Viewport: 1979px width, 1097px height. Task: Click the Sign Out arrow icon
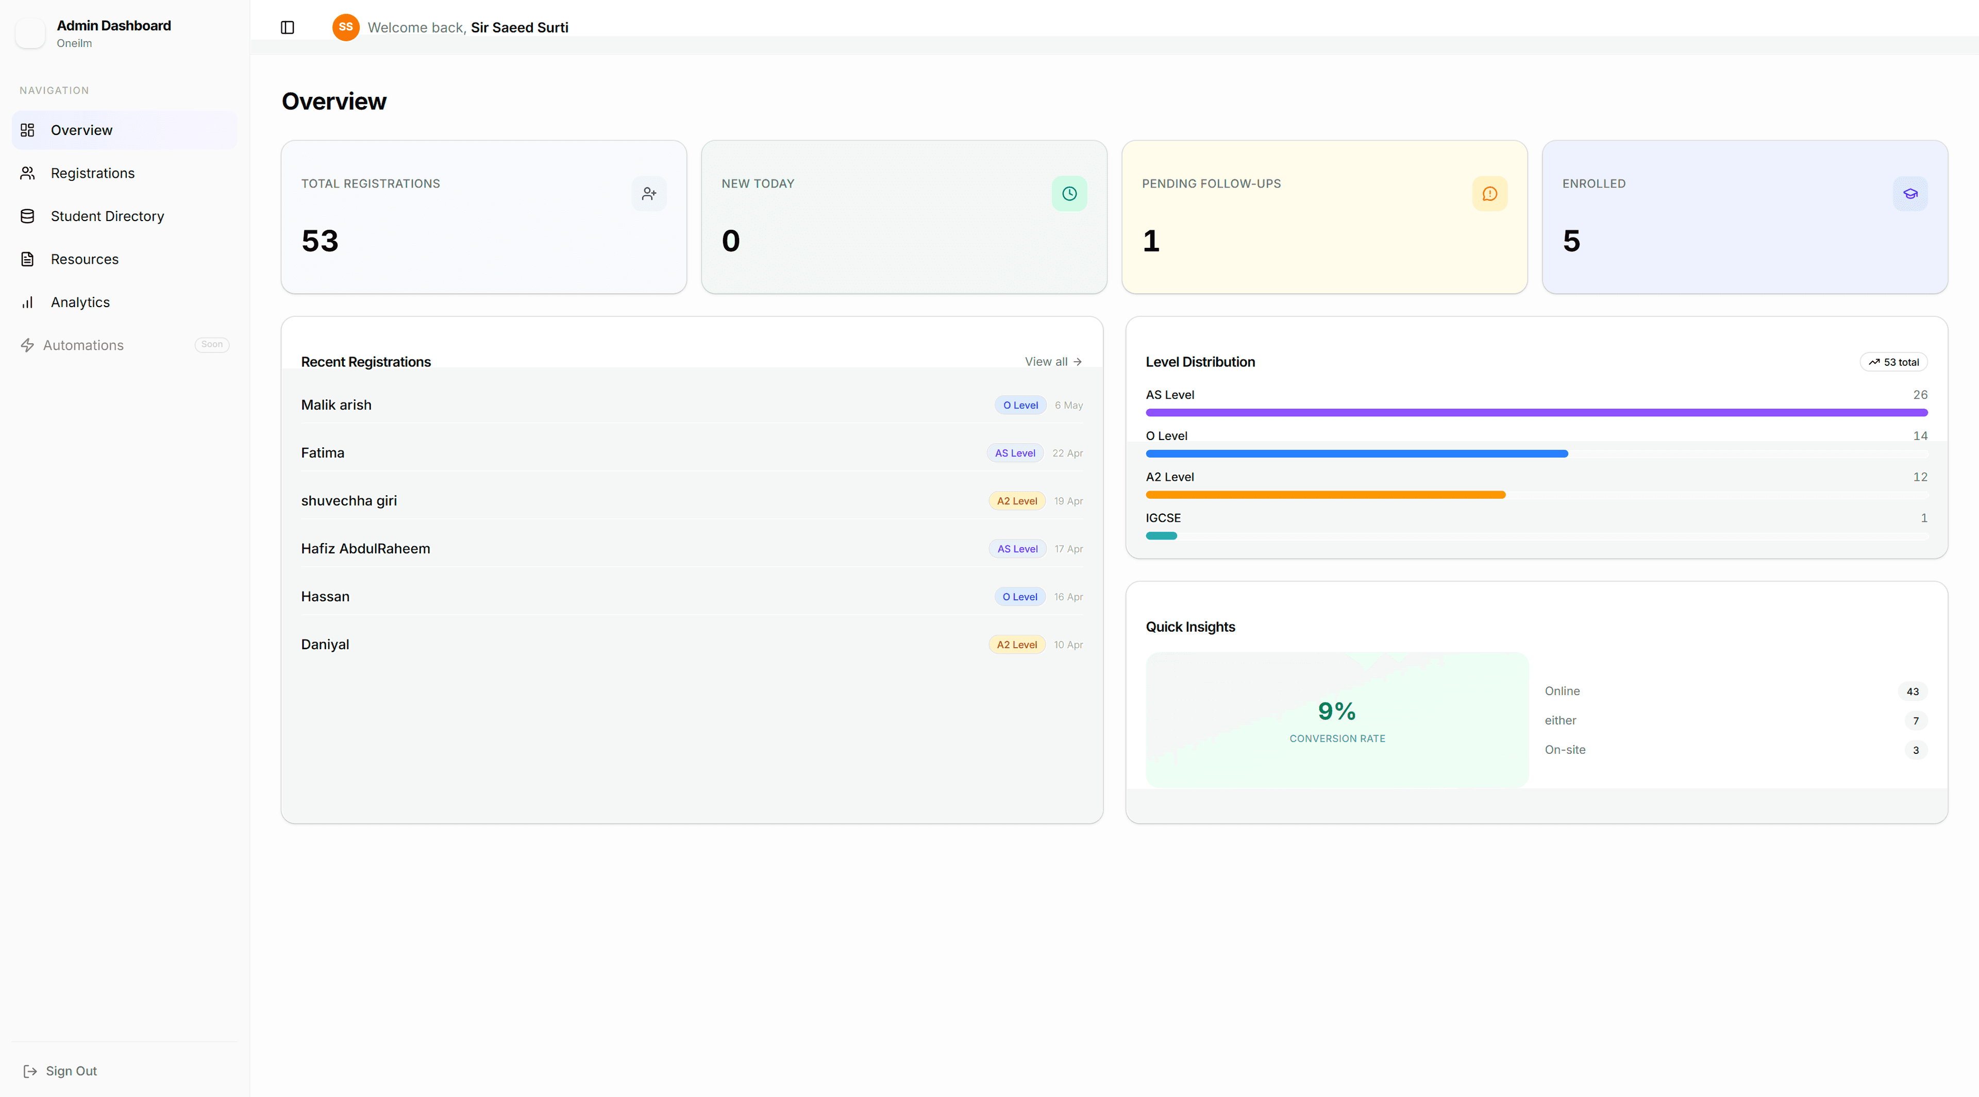(x=30, y=1071)
